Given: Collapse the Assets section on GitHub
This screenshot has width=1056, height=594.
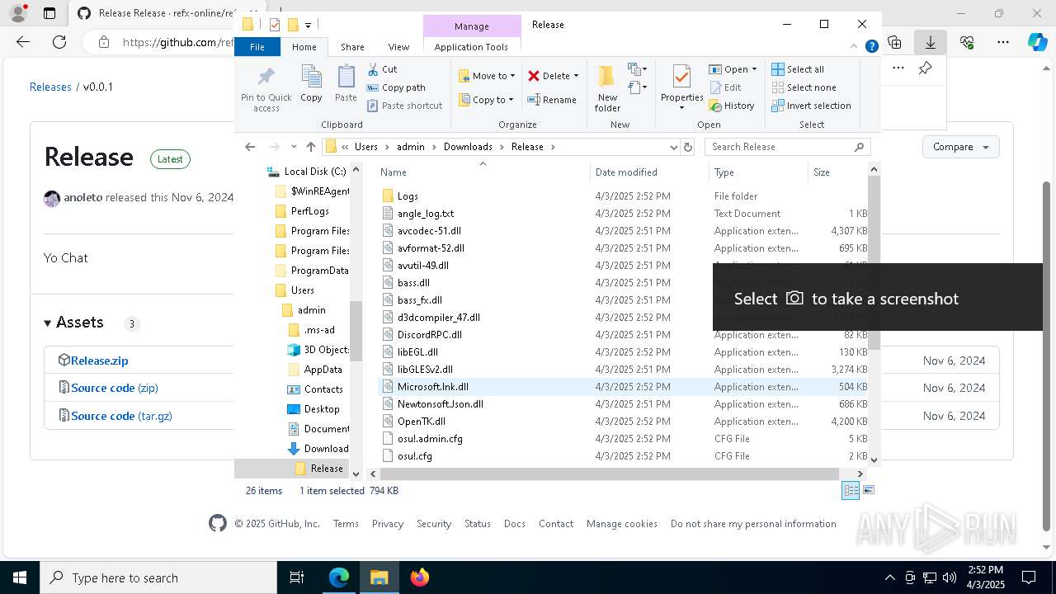Looking at the screenshot, I should click(x=73, y=323).
